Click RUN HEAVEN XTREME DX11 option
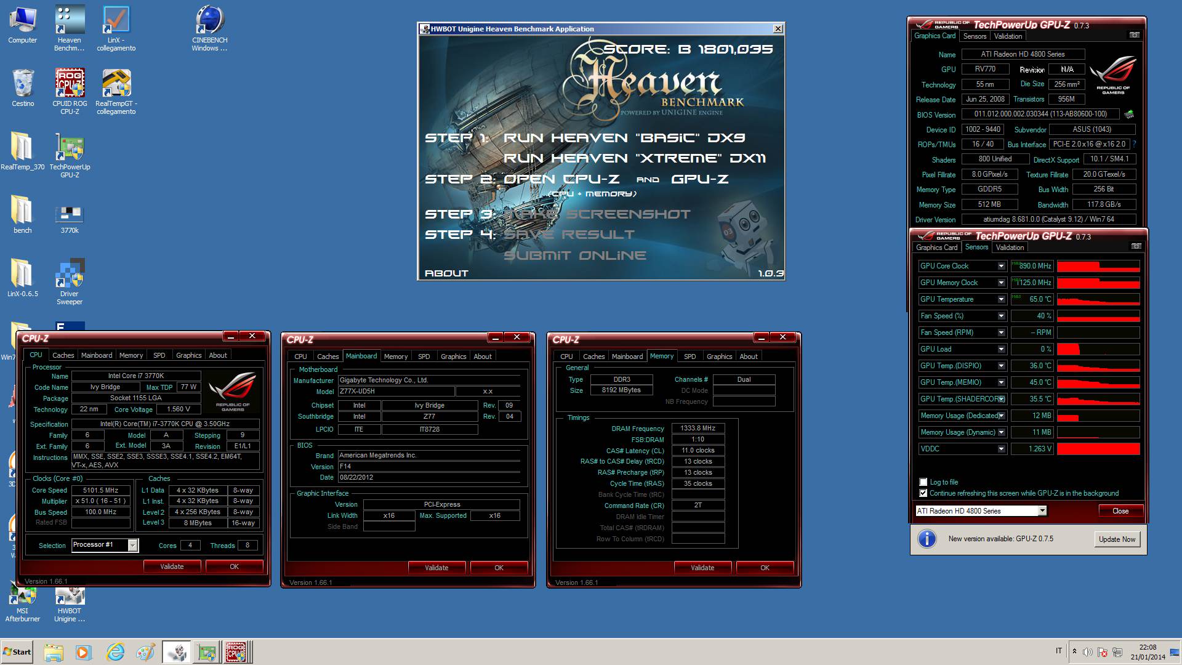Image resolution: width=1182 pixels, height=665 pixels. point(635,158)
